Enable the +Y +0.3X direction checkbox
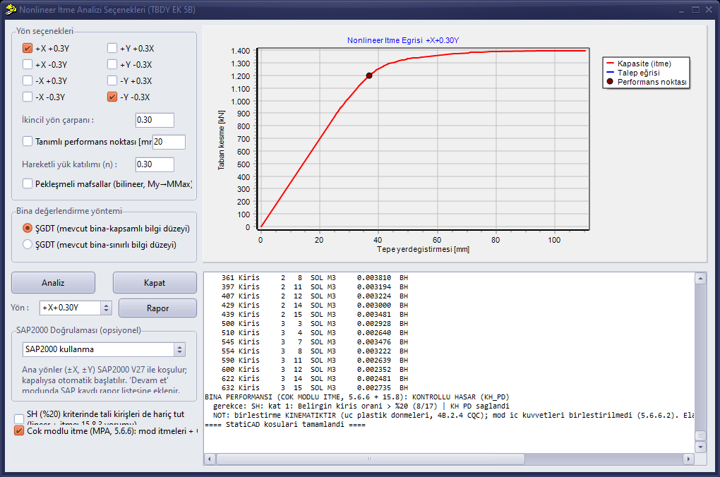This screenshot has width=720, height=477. tap(112, 48)
